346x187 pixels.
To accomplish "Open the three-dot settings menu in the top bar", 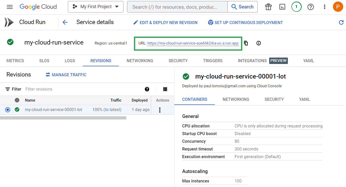I will pos(325,7).
